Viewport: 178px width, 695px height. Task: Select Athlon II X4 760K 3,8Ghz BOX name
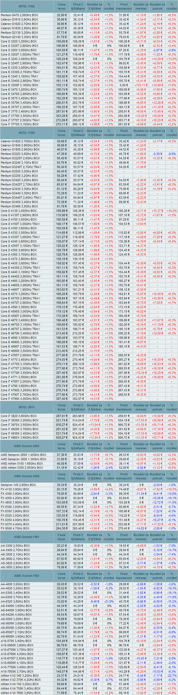coord(21,693)
